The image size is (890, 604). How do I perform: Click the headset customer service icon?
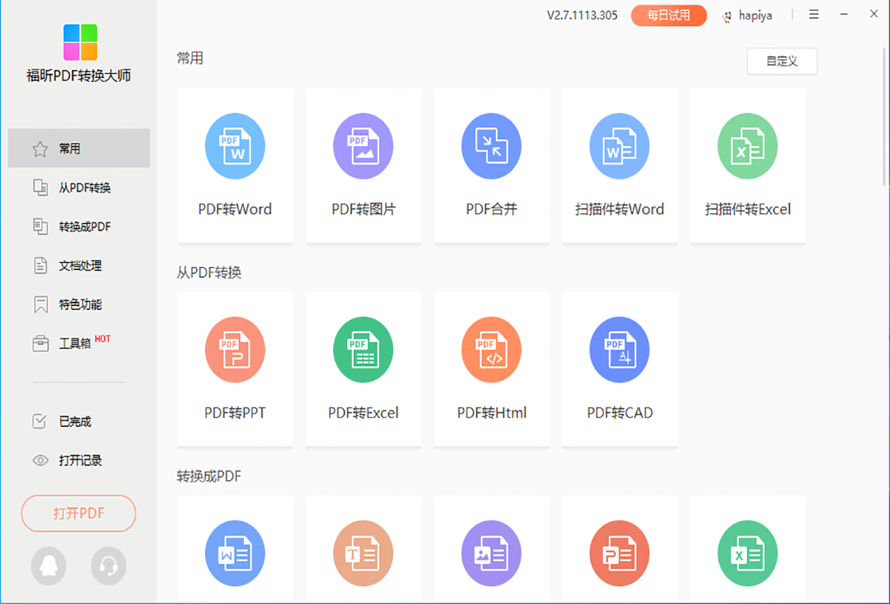click(x=108, y=566)
